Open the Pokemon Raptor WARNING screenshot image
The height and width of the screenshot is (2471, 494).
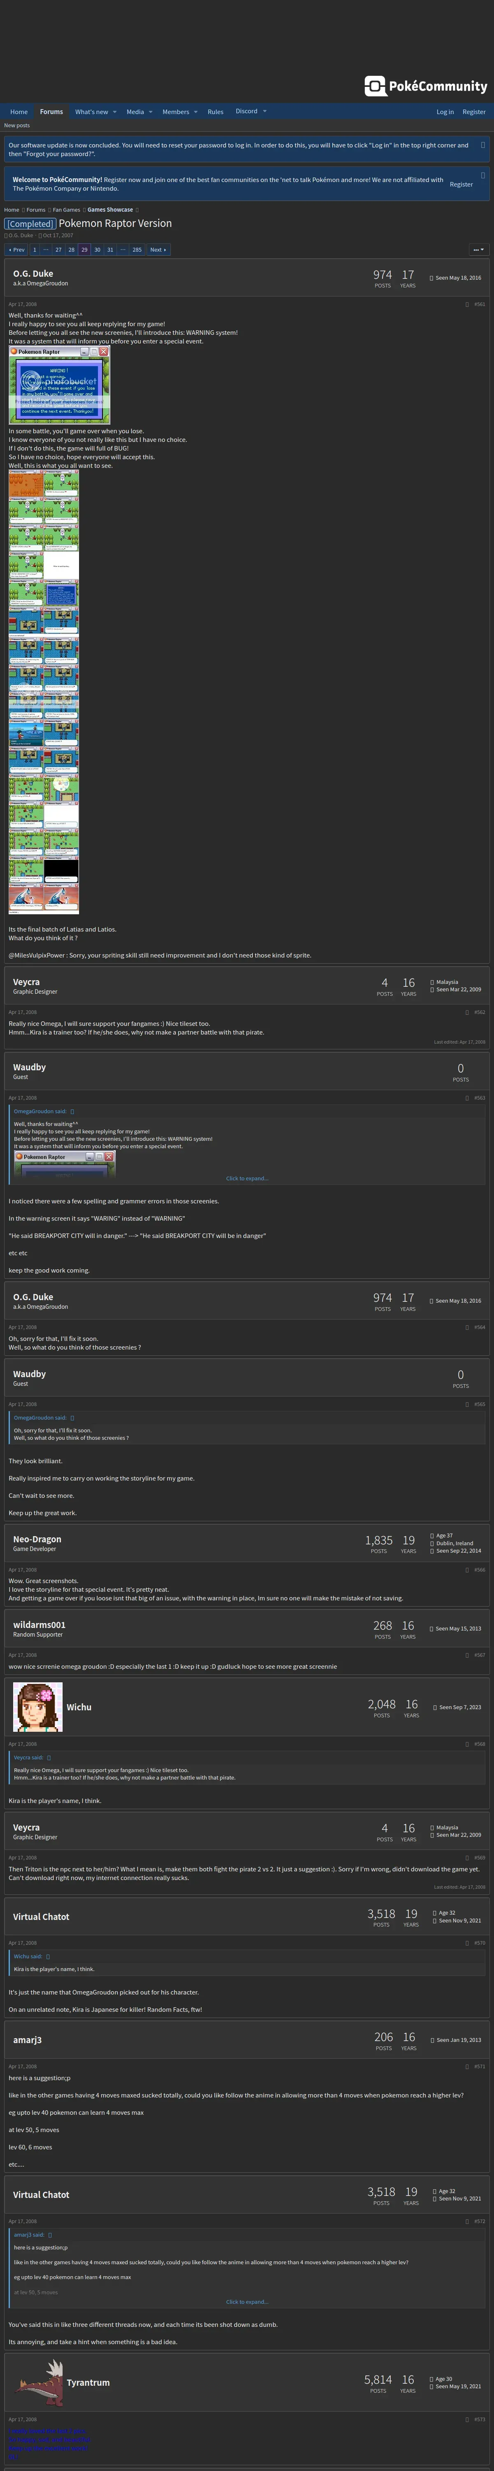(x=59, y=385)
